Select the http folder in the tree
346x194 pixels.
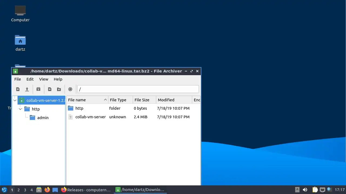point(32,109)
